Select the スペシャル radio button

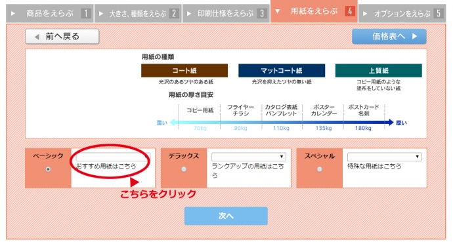tap(320, 169)
